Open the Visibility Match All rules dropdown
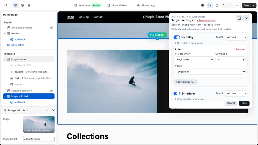 click(236, 37)
